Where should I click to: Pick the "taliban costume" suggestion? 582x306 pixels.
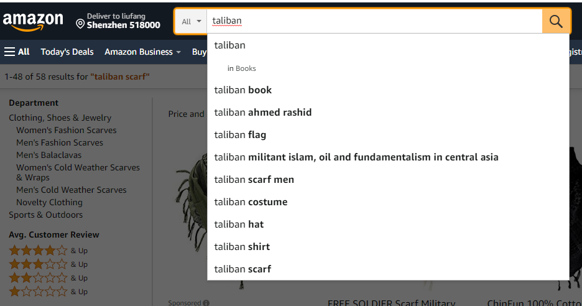click(x=251, y=202)
